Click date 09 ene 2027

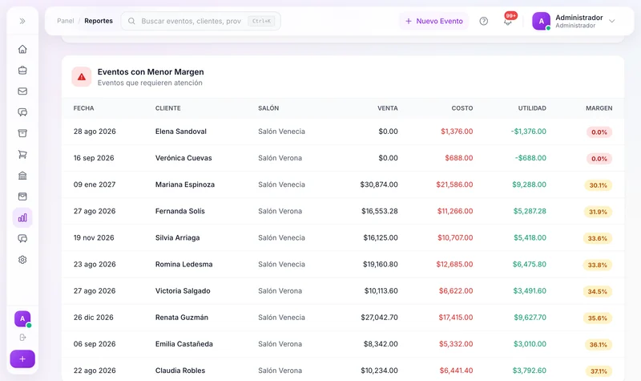pos(95,184)
